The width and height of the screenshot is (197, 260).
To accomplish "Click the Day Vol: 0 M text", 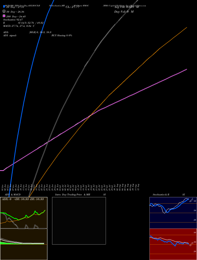I will tap(124, 12).
